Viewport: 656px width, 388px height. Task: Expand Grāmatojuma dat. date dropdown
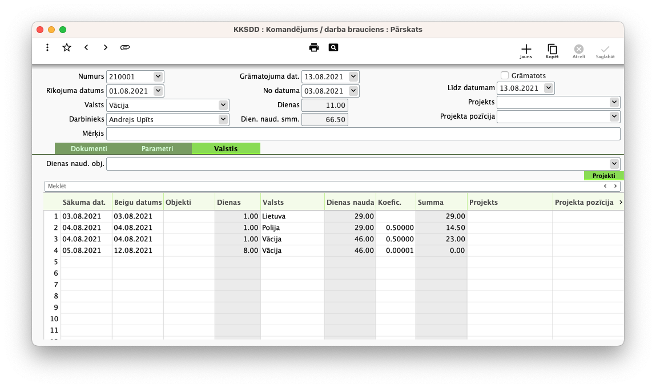pyautogui.click(x=353, y=76)
